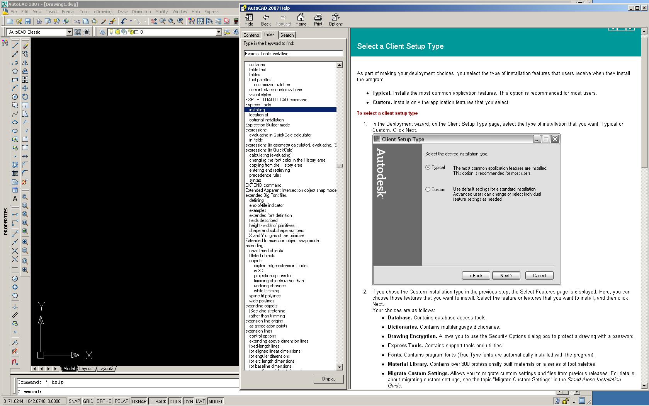
Task: Toggle SNAP mode in status bar
Action: (x=74, y=401)
